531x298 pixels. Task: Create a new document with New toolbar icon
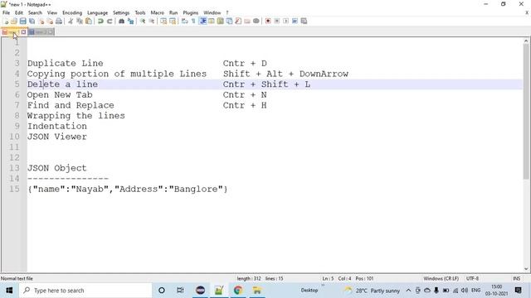point(6,21)
